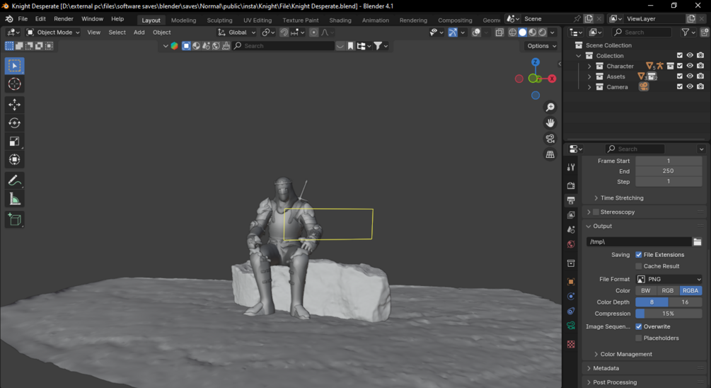Screen dimensions: 711x388
Task: Expand the Assets collection tree row
Action: pyautogui.click(x=589, y=76)
